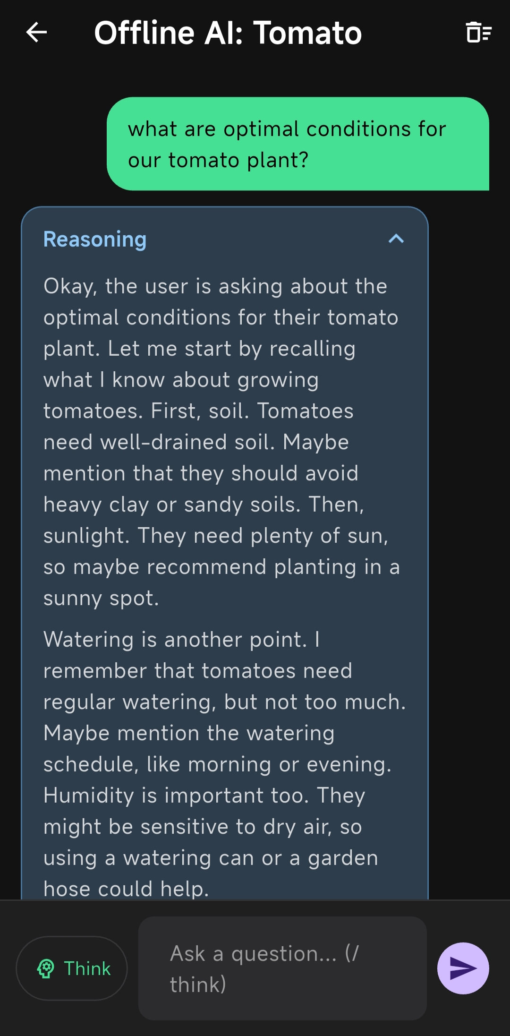Click the "Think" text label

87,968
